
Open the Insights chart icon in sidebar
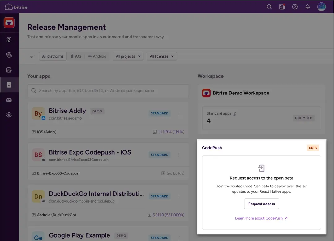tap(9, 100)
